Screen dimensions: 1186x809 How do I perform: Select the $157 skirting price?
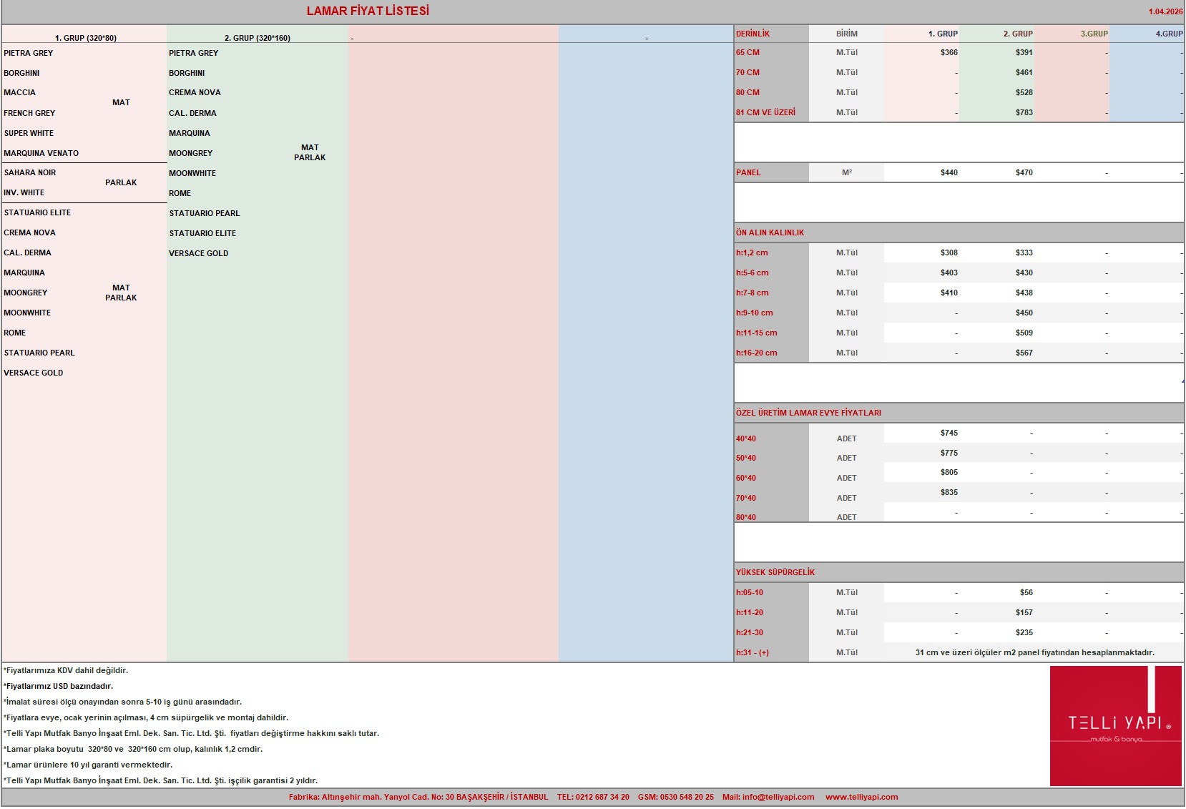[1024, 612]
